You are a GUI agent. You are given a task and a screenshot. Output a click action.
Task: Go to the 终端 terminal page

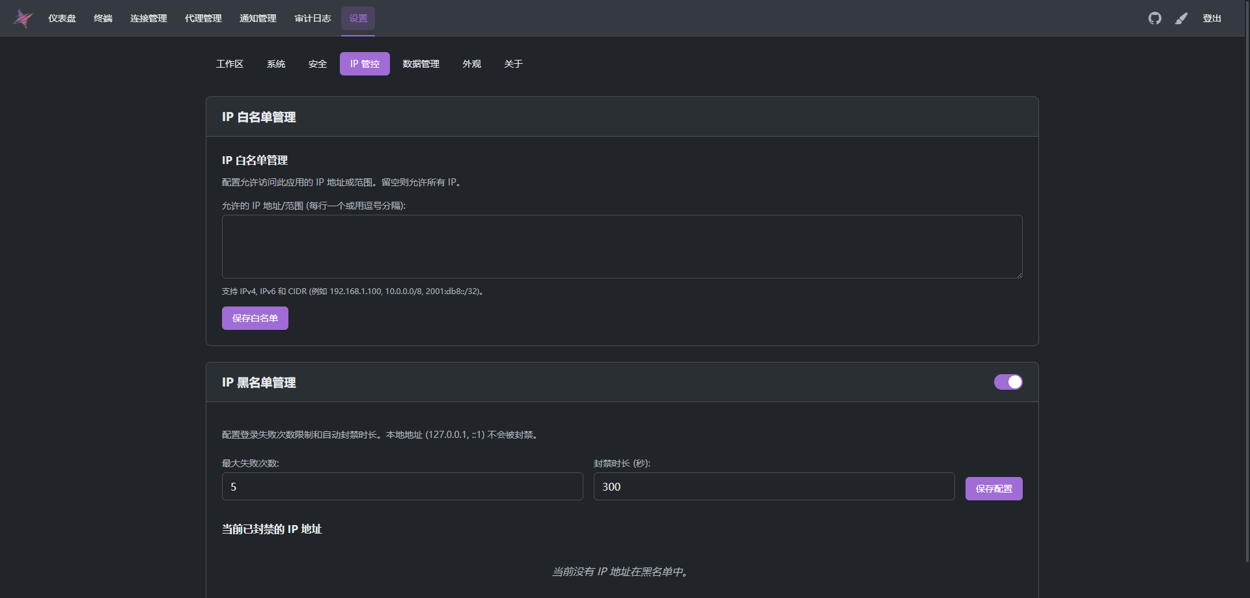[x=103, y=18]
